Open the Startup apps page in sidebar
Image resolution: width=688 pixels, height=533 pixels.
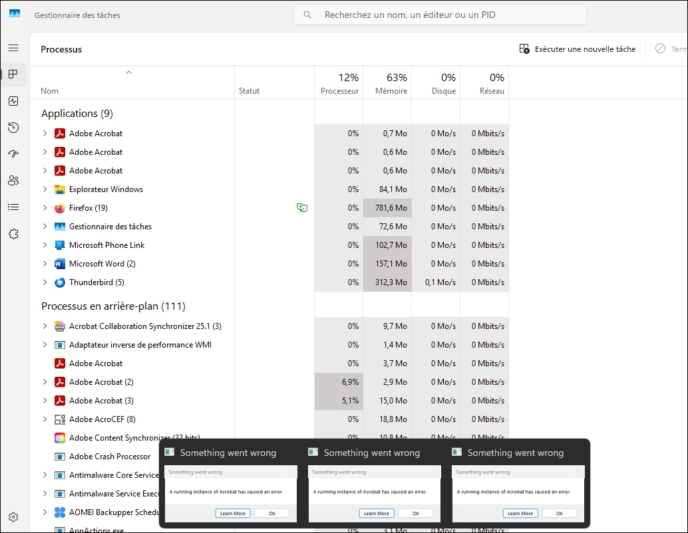[13, 154]
